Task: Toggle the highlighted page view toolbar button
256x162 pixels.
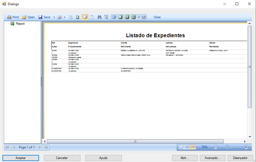Action: (x=85, y=17)
